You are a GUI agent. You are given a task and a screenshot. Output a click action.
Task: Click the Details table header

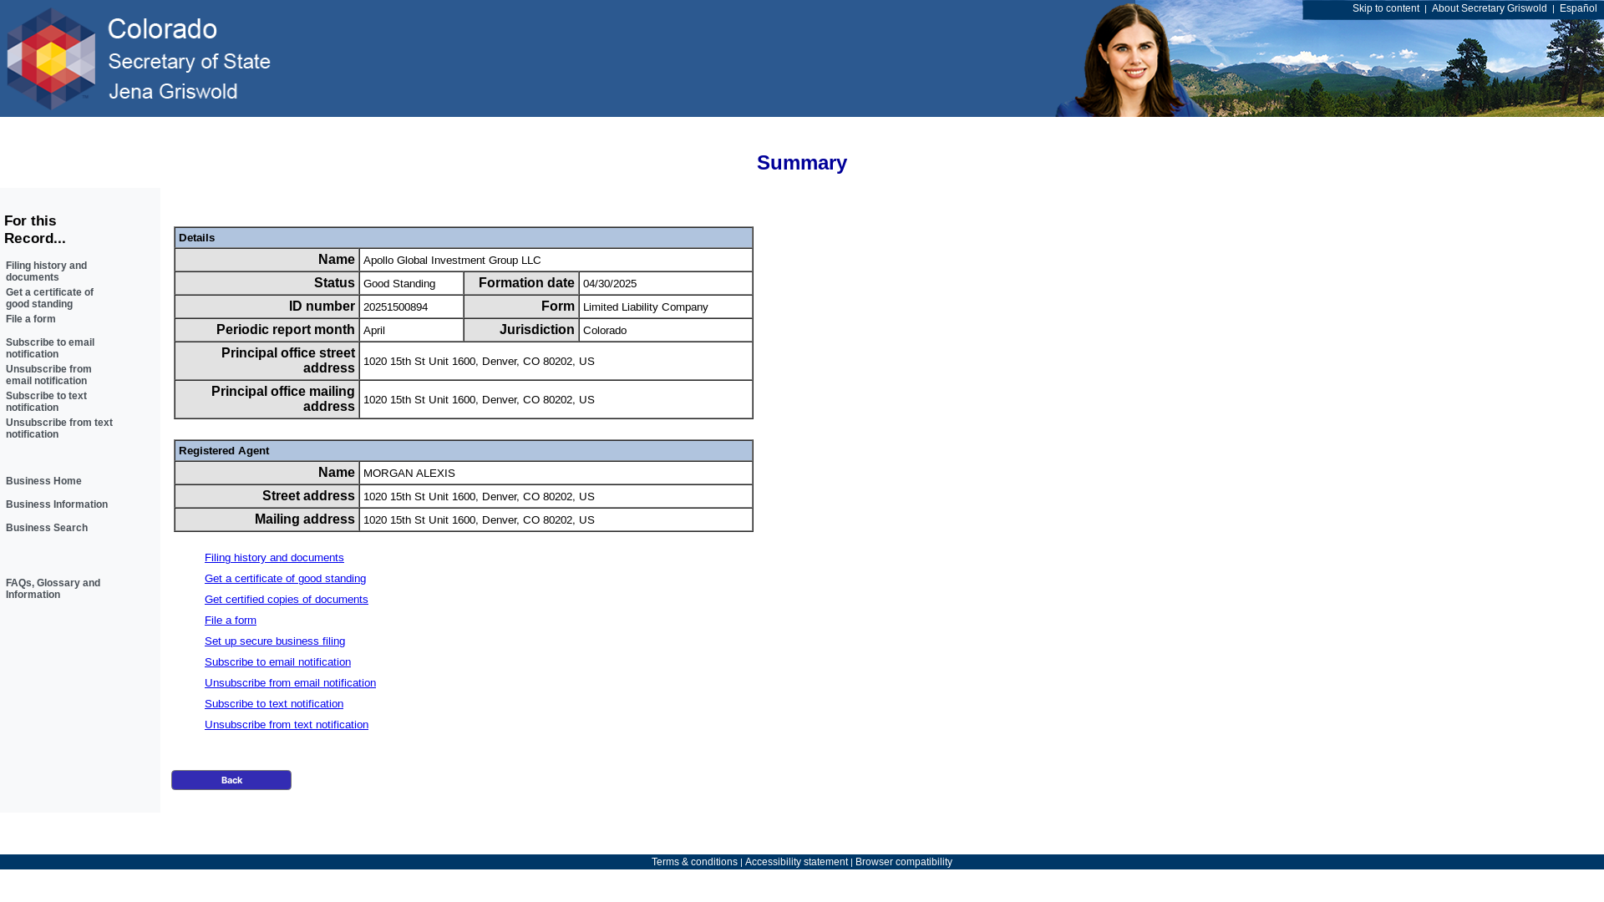[464, 238]
